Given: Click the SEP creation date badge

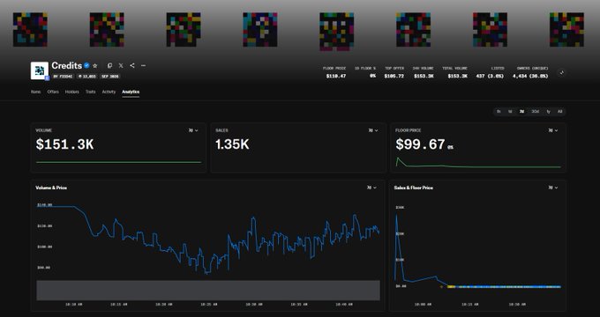Looking at the screenshot, I should tap(109, 77).
